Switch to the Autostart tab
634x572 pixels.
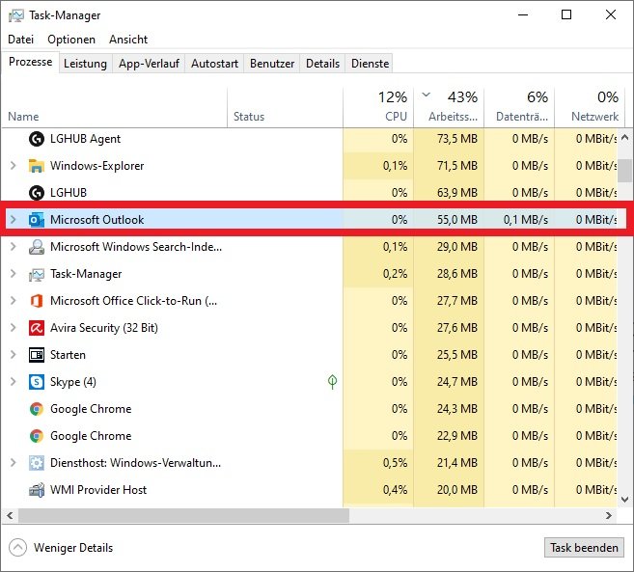pyautogui.click(x=214, y=64)
